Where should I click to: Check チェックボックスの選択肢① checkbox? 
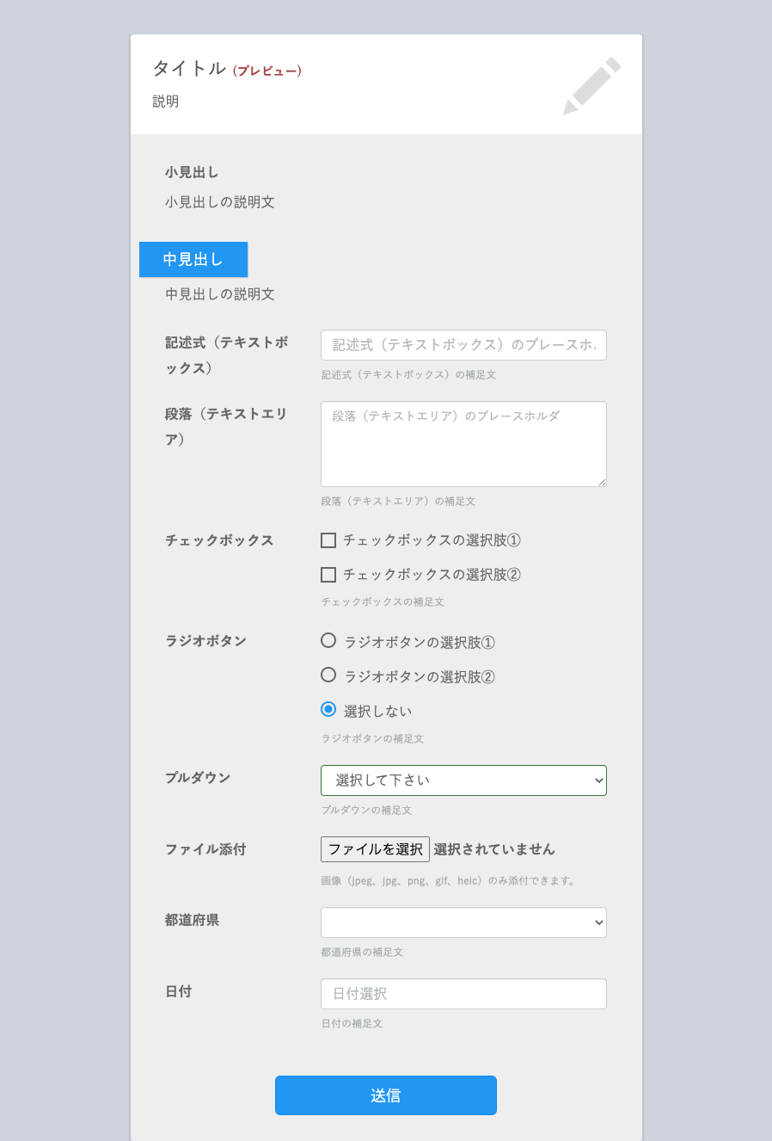[x=328, y=540]
